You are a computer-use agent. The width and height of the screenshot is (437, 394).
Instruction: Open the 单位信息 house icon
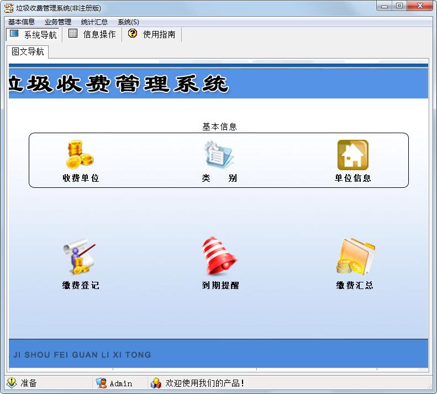click(x=352, y=155)
